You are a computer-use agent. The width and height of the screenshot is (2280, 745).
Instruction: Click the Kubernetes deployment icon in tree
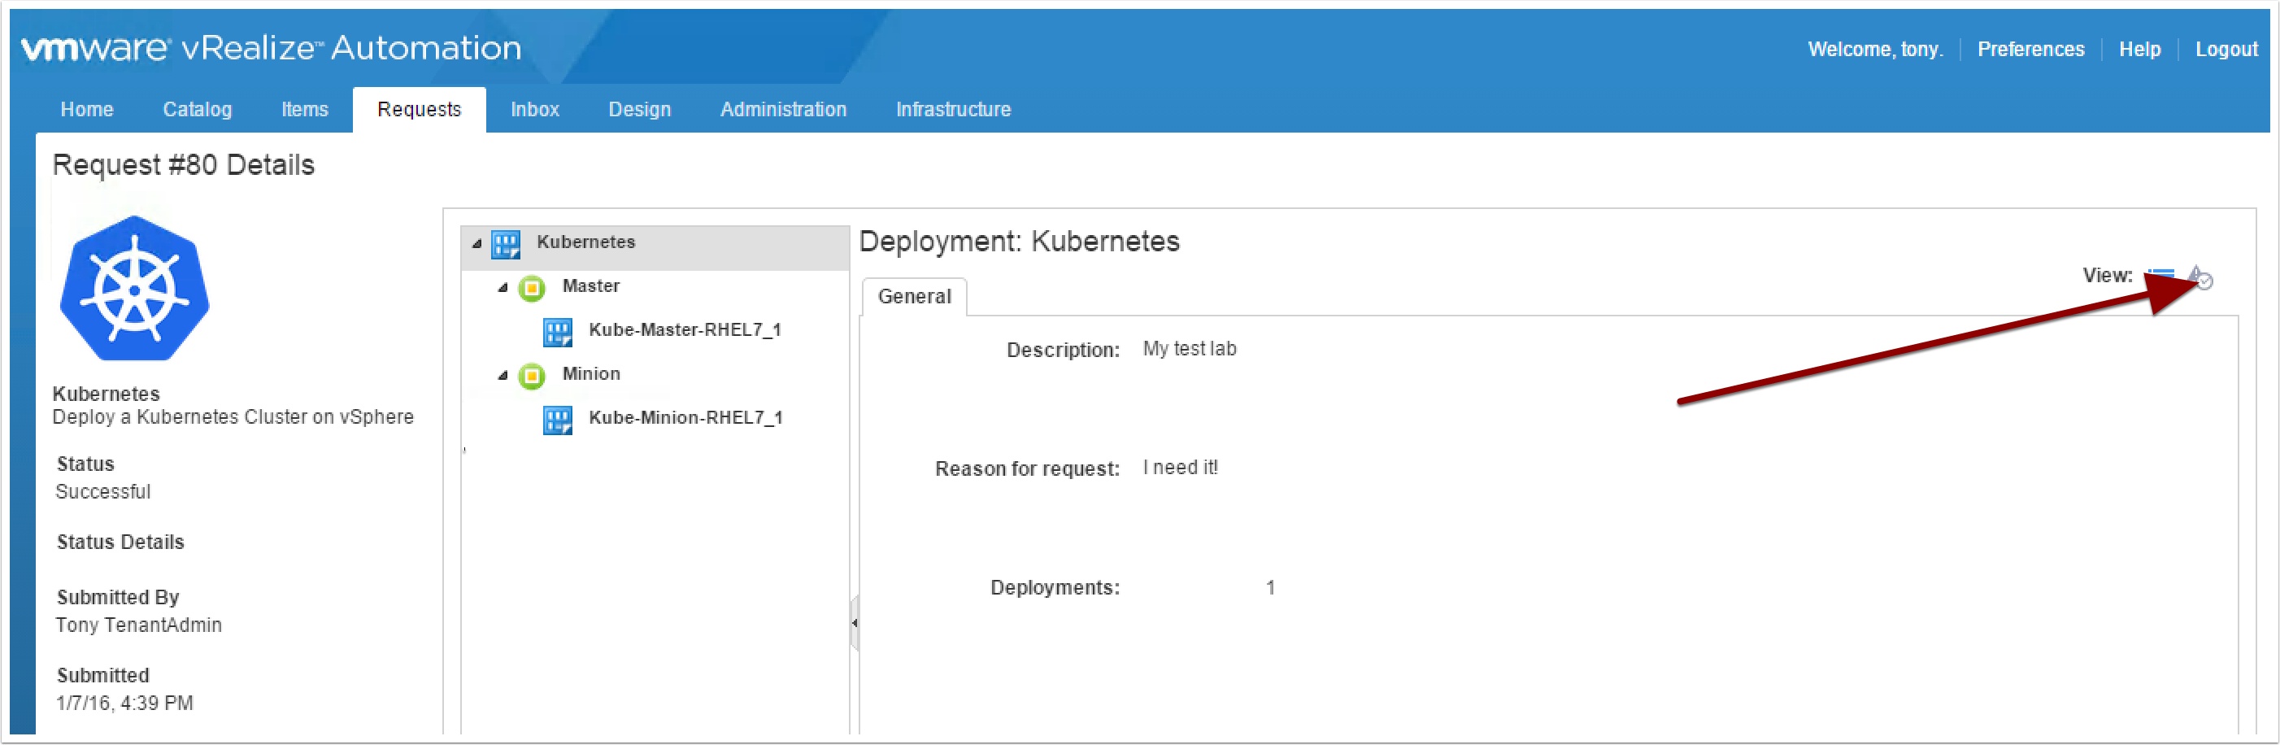click(x=506, y=243)
